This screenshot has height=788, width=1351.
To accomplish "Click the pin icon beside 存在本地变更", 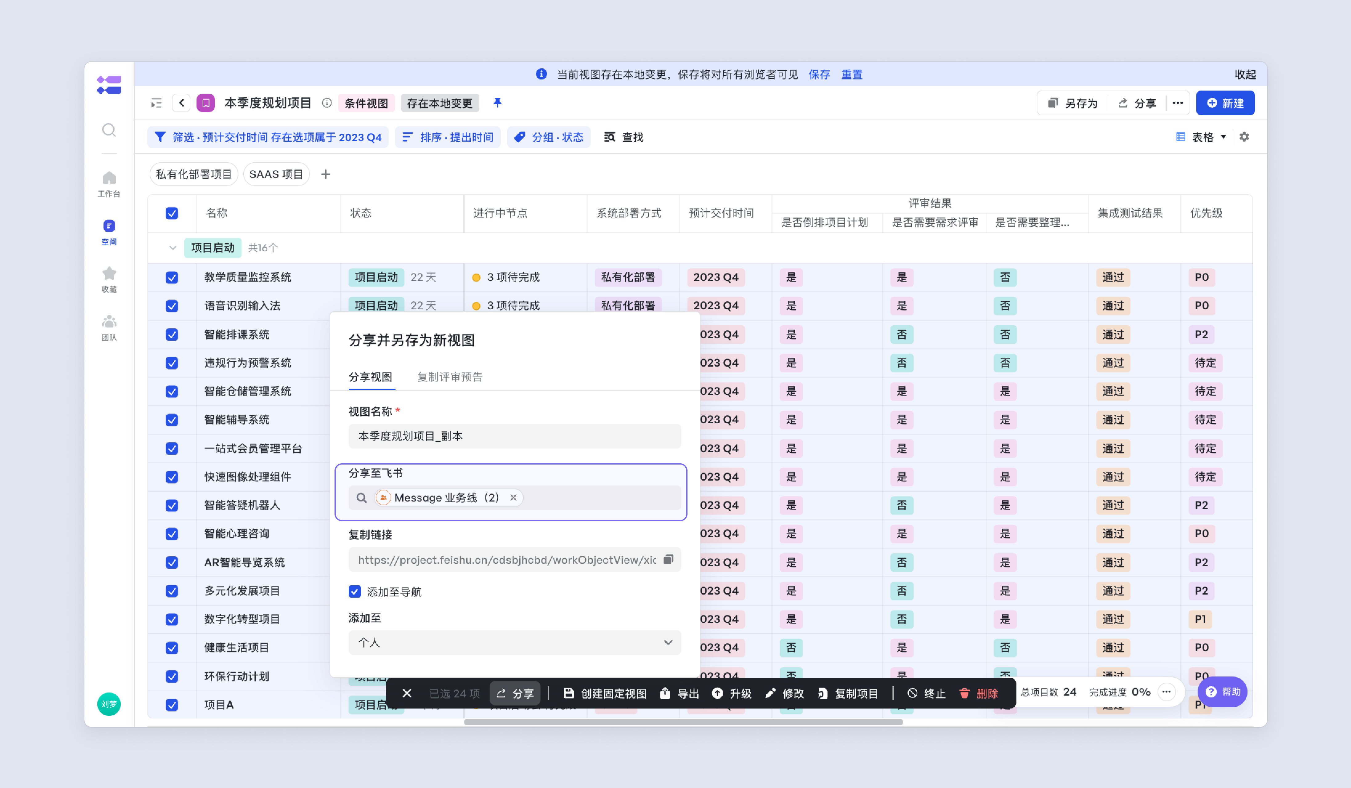I will tap(497, 103).
